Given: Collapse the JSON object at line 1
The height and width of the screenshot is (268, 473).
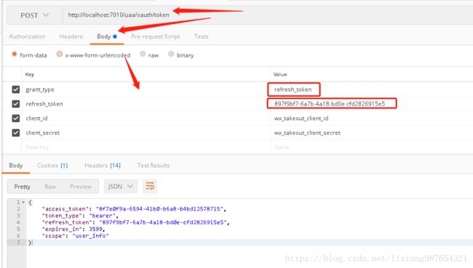Looking at the screenshot, I should [23, 202].
